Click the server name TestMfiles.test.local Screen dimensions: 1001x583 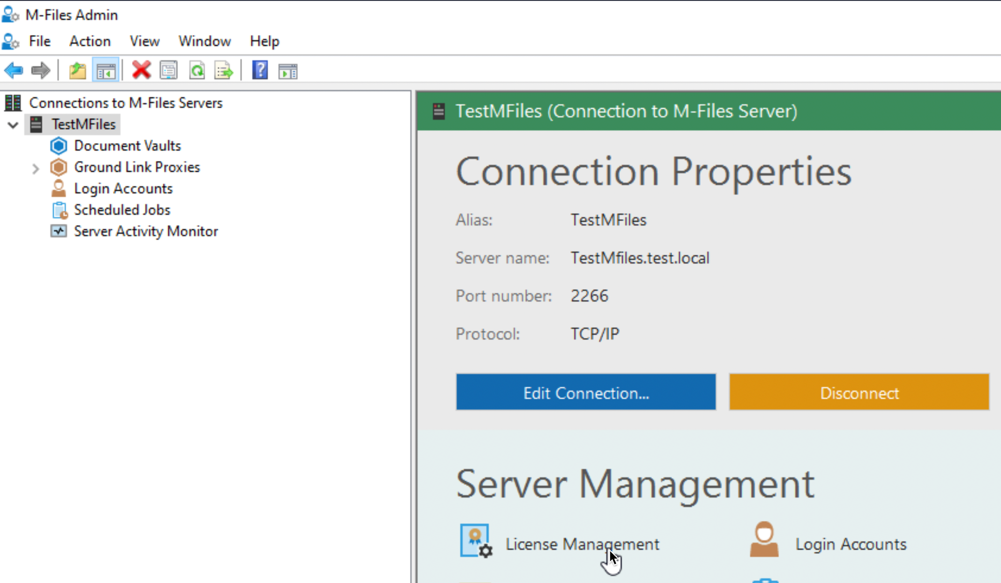(x=640, y=258)
